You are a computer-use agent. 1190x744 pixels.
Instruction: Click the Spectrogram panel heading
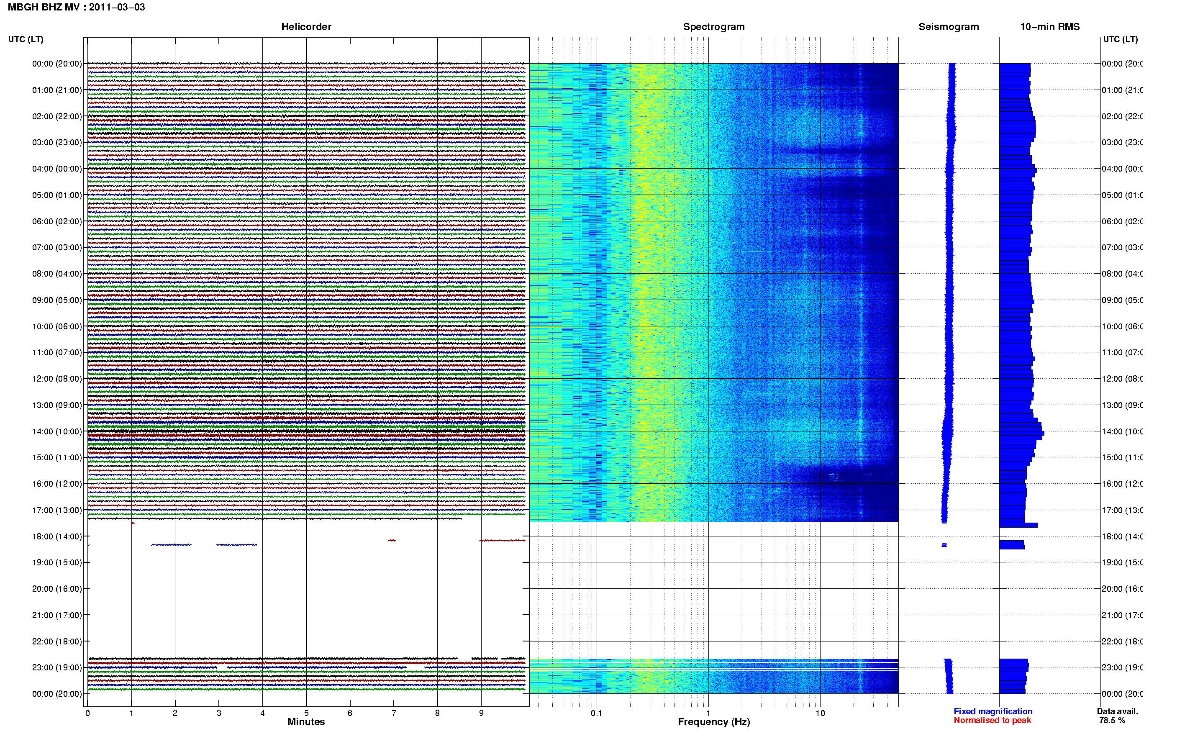714,27
